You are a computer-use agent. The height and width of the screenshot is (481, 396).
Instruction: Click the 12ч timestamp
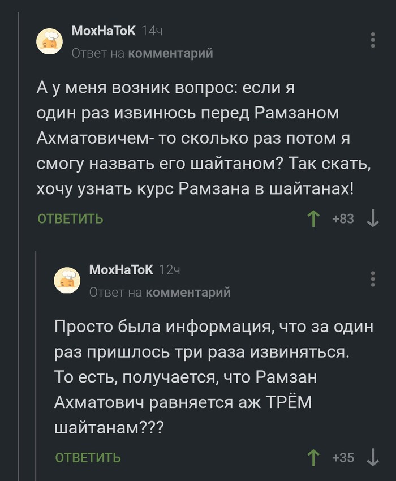(169, 270)
